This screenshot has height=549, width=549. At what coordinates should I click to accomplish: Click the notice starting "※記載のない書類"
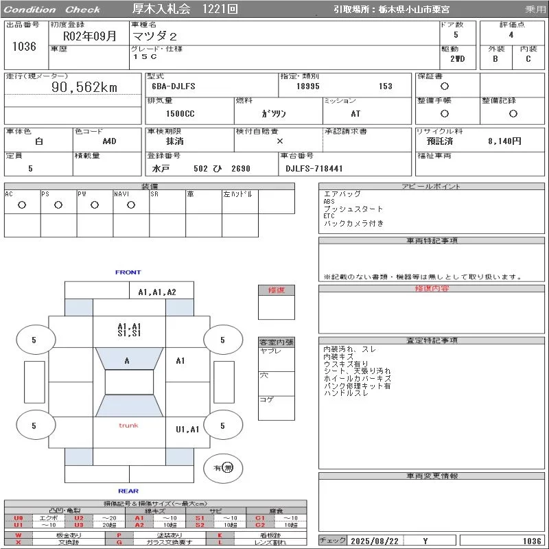[423, 277]
